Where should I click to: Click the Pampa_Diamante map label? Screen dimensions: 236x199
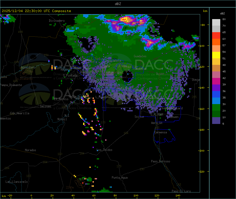pyautogui.click(x=11, y=85)
